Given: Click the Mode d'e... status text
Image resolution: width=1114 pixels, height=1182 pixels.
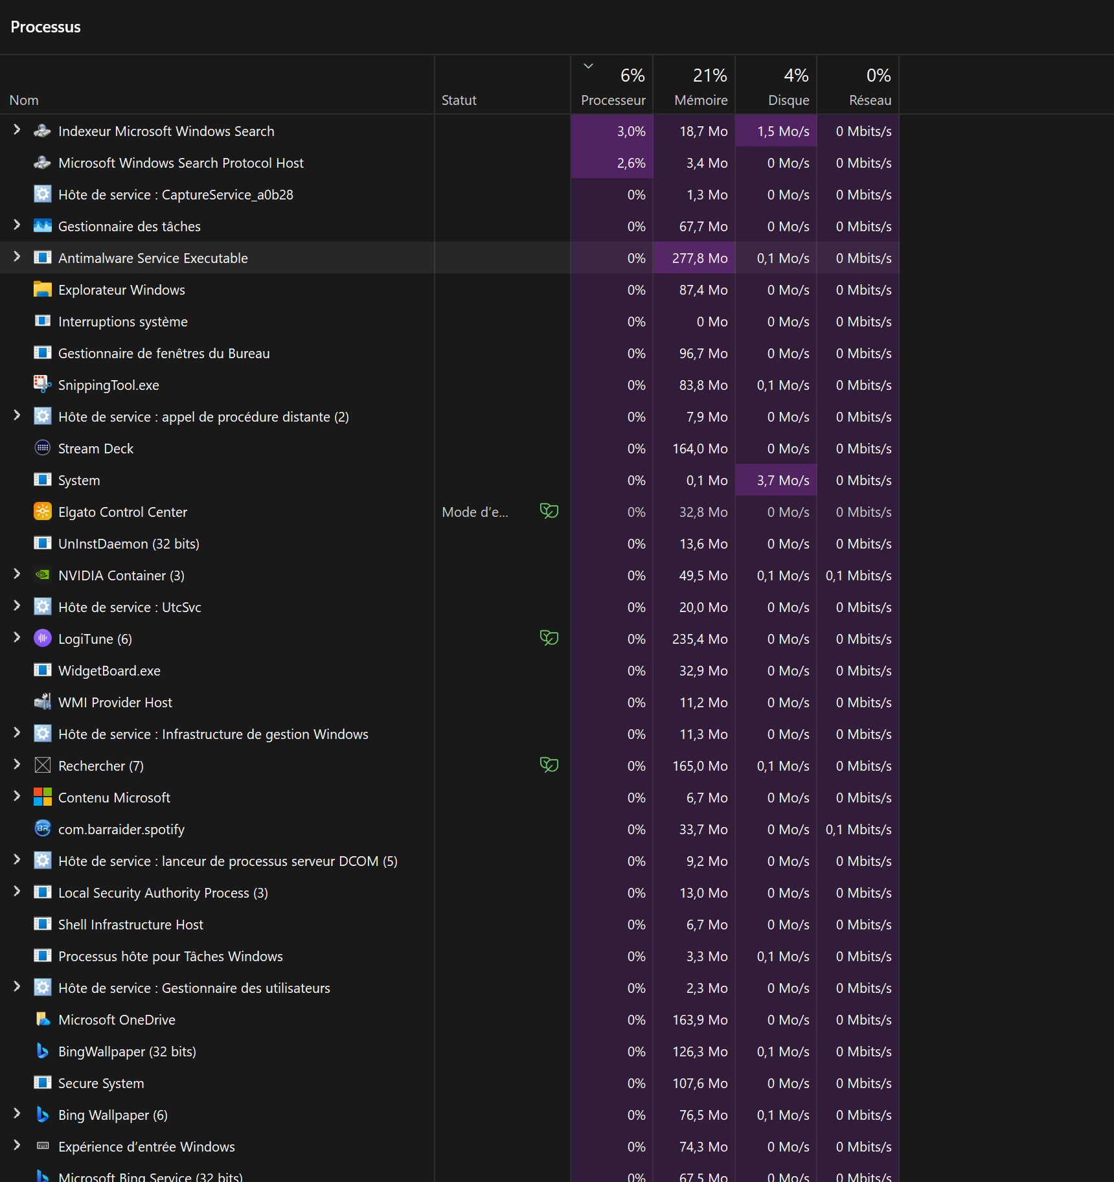Looking at the screenshot, I should pos(475,512).
